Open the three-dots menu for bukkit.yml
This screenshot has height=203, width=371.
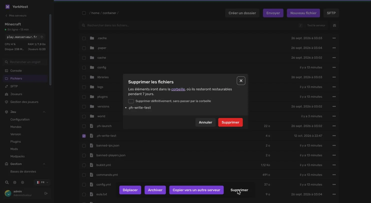pos(334,165)
